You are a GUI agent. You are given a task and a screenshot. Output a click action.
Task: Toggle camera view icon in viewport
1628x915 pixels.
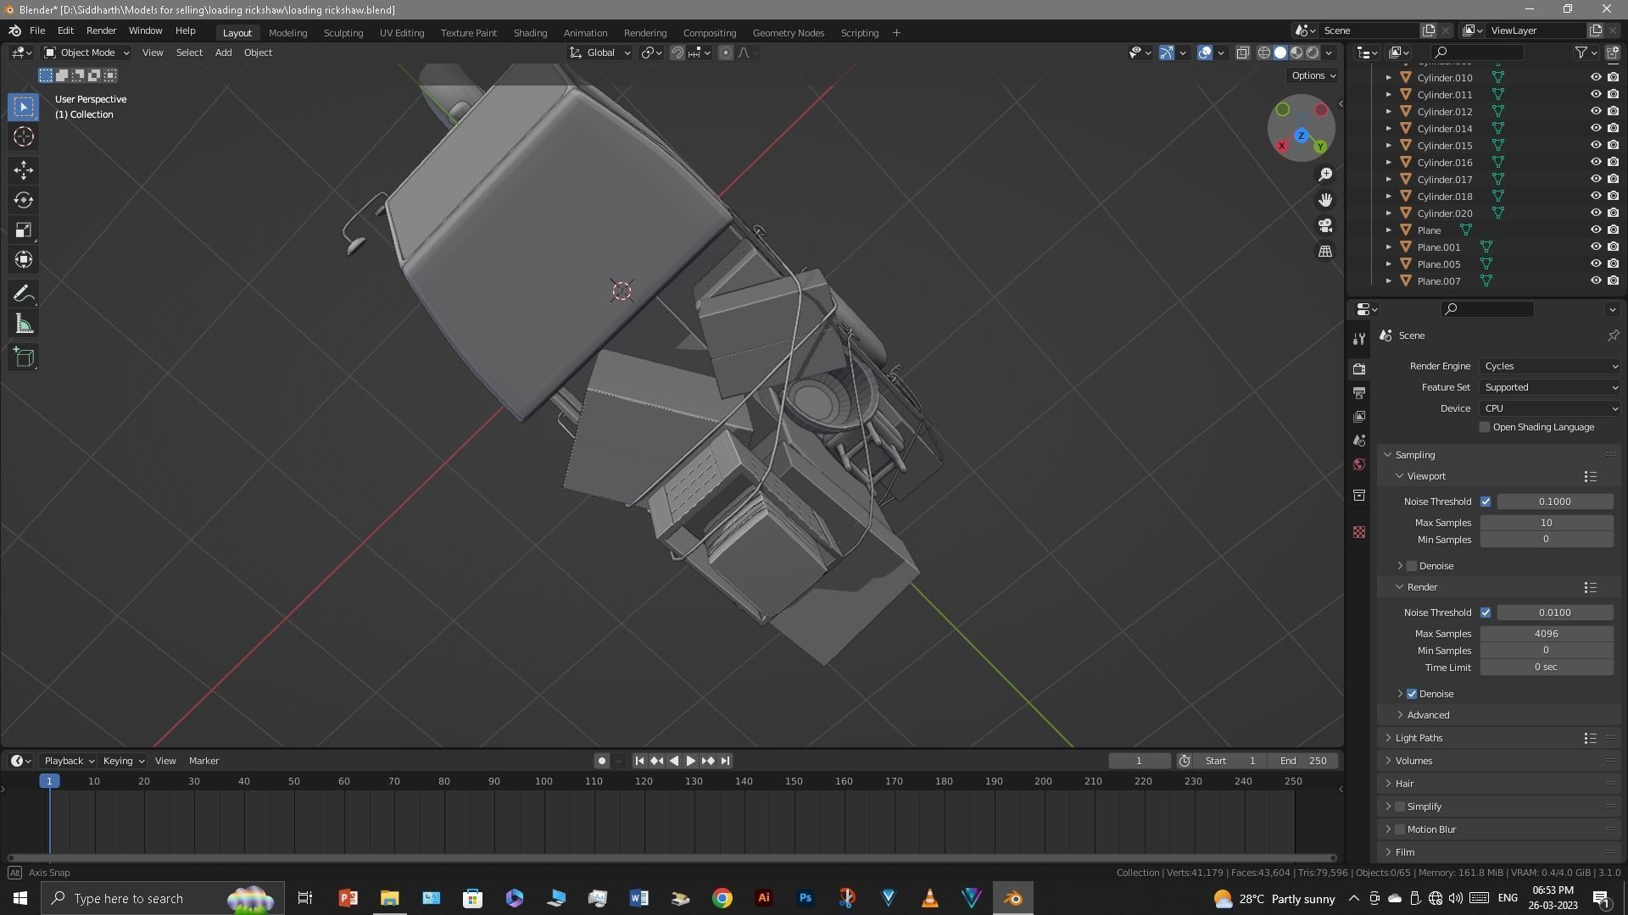pos(1325,226)
